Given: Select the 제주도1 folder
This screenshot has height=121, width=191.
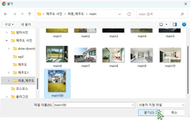Looking at the screenshot, I should tap(21, 73).
